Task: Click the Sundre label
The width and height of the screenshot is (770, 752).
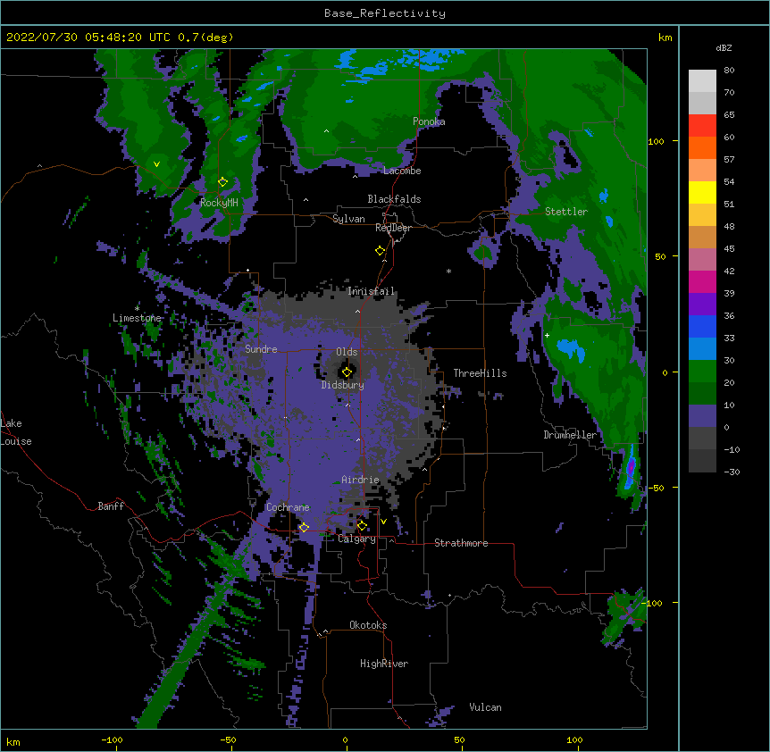Action: coord(261,349)
